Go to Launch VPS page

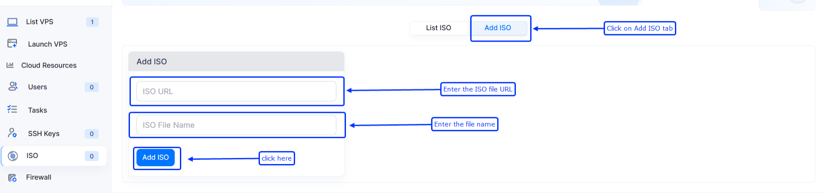(x=48, y=44)
